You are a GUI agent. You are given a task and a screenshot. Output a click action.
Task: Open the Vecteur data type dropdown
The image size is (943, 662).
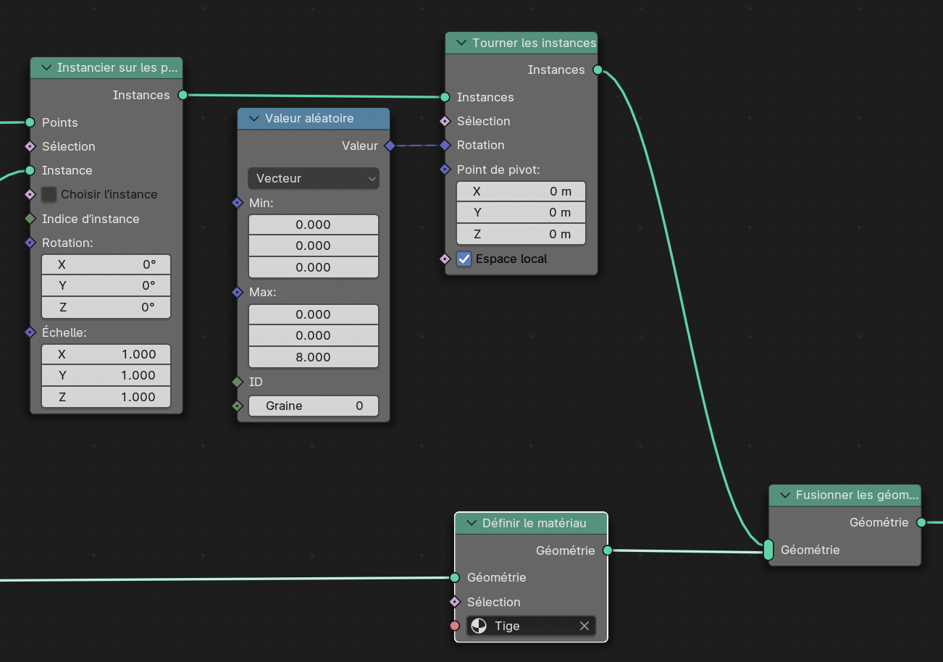point(313,178)
